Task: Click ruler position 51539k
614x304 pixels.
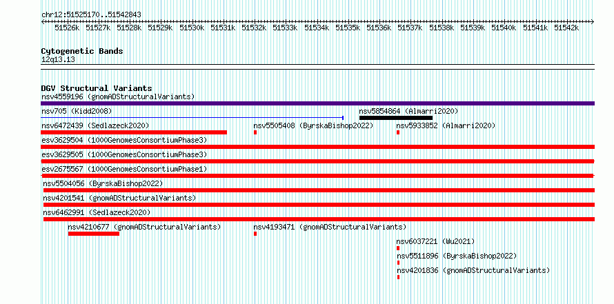Action: 473,28
